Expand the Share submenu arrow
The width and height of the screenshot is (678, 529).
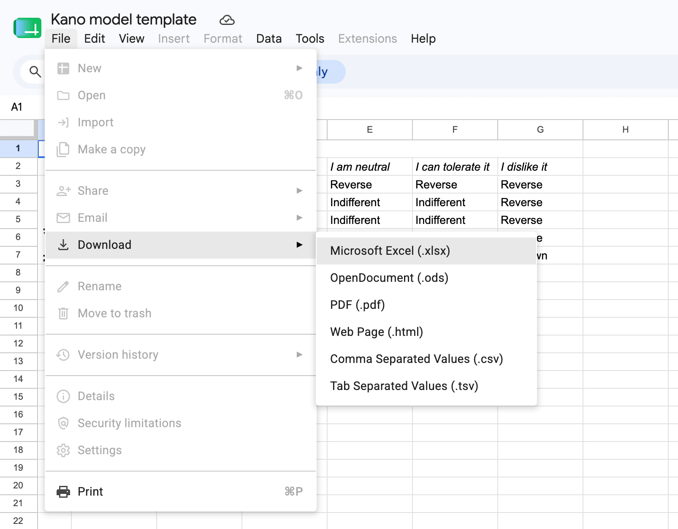pos(299,191)
